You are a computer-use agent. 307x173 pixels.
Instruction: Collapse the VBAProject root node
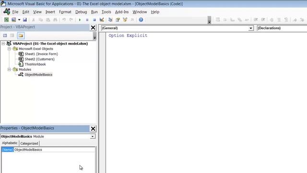click(x=3, y=44)
